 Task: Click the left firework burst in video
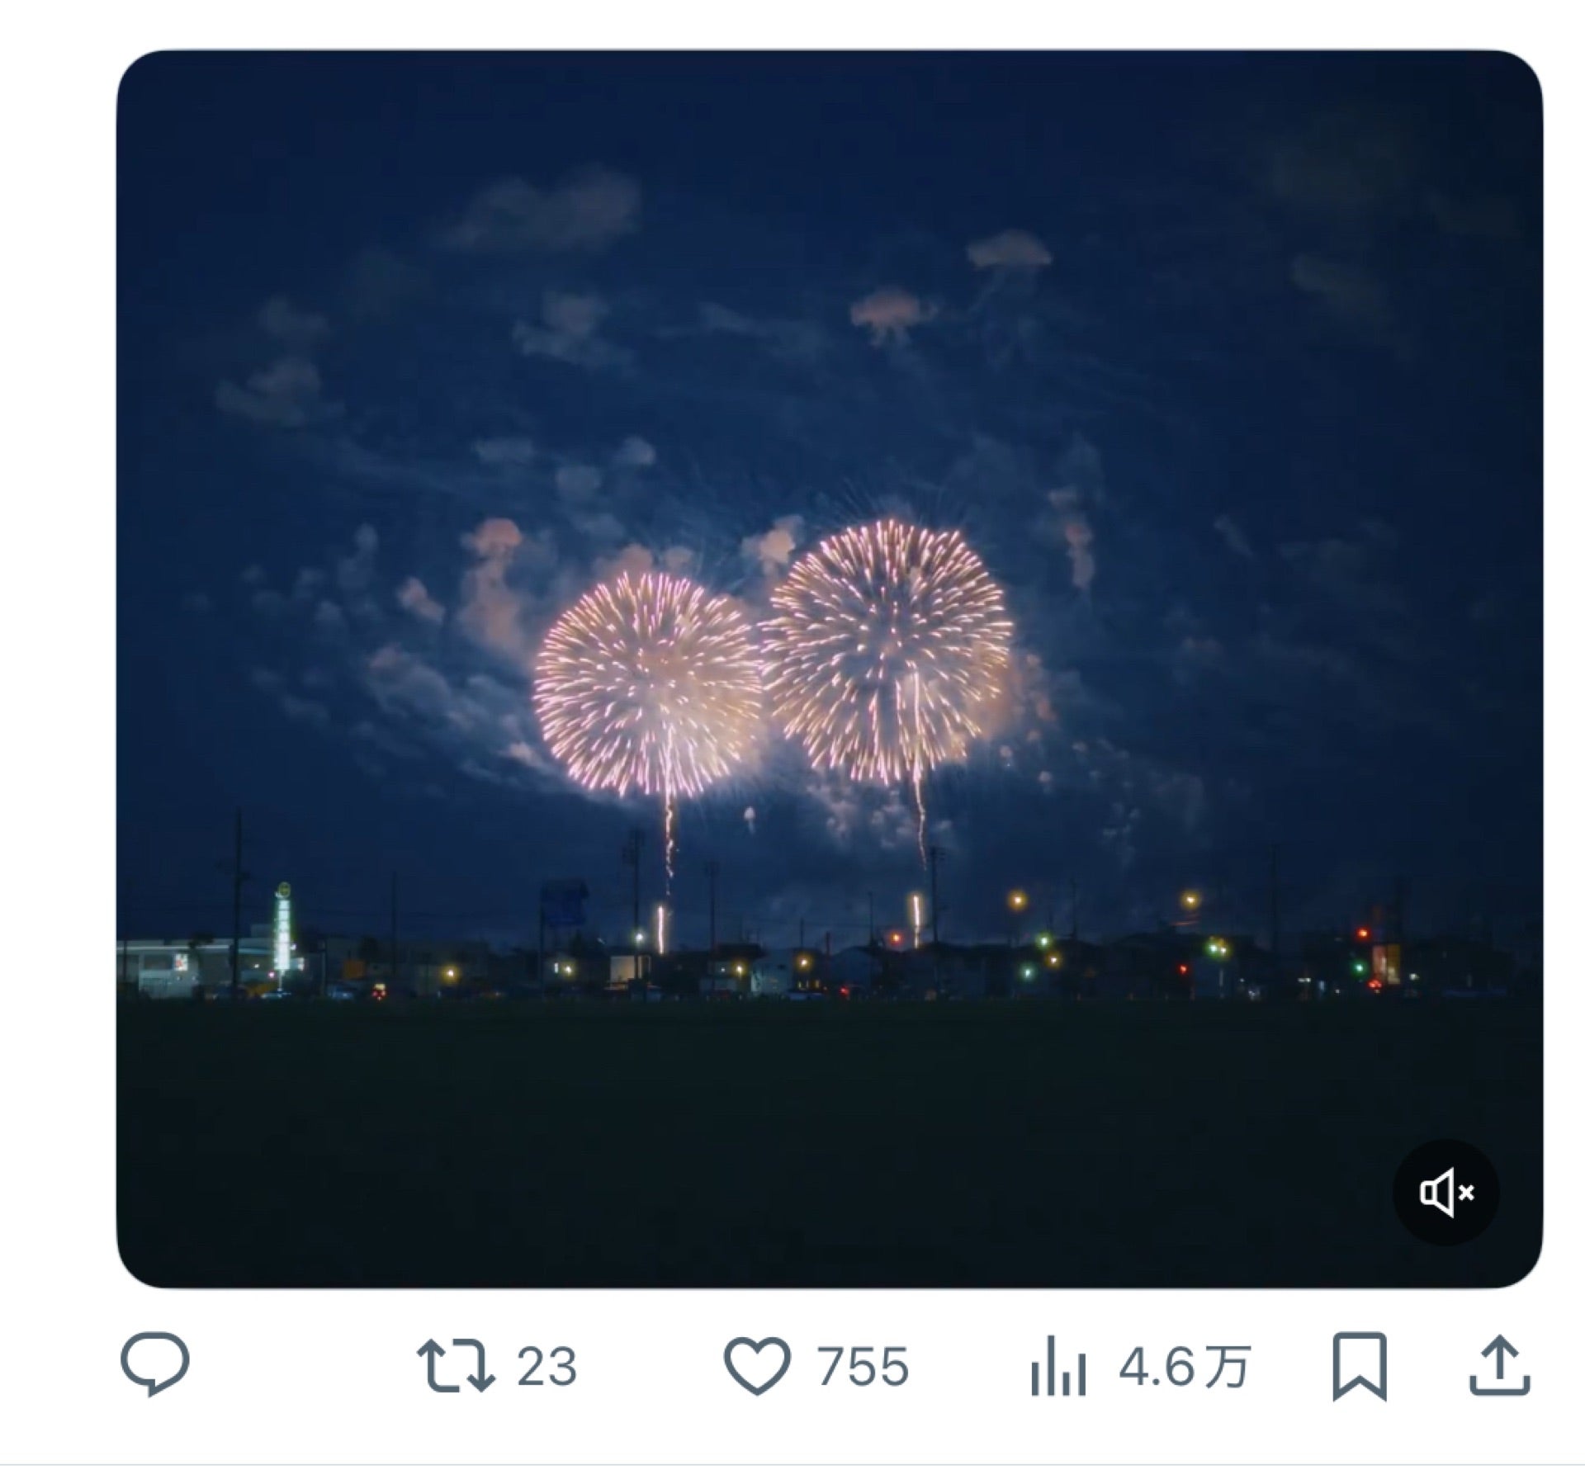pos(649,687)
